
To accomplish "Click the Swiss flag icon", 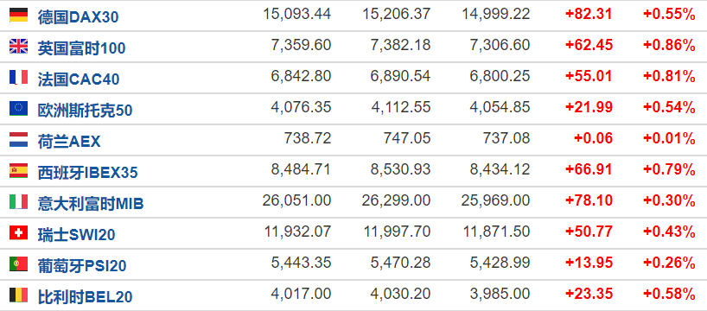I will click(18, 232).
